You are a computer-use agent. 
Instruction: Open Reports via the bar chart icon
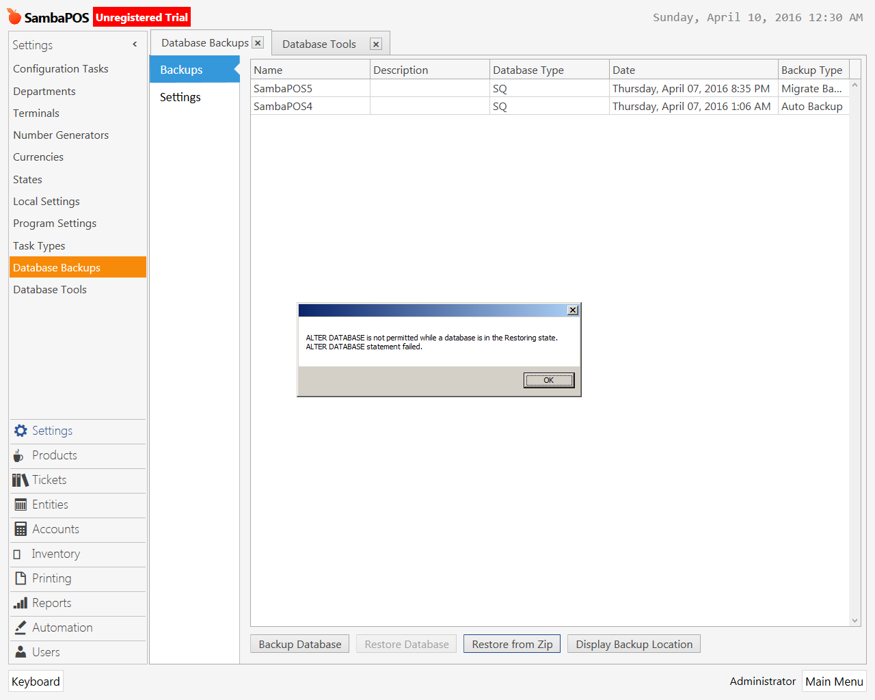[20, 603]
